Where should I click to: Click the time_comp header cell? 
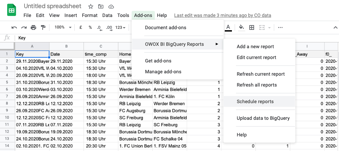coord(101,54)
